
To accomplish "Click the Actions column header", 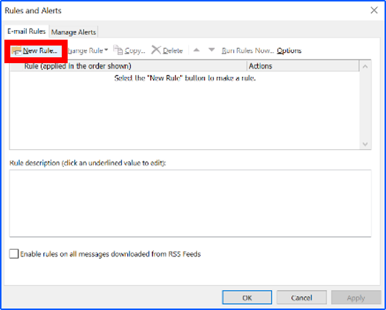I will coord(303,66).
